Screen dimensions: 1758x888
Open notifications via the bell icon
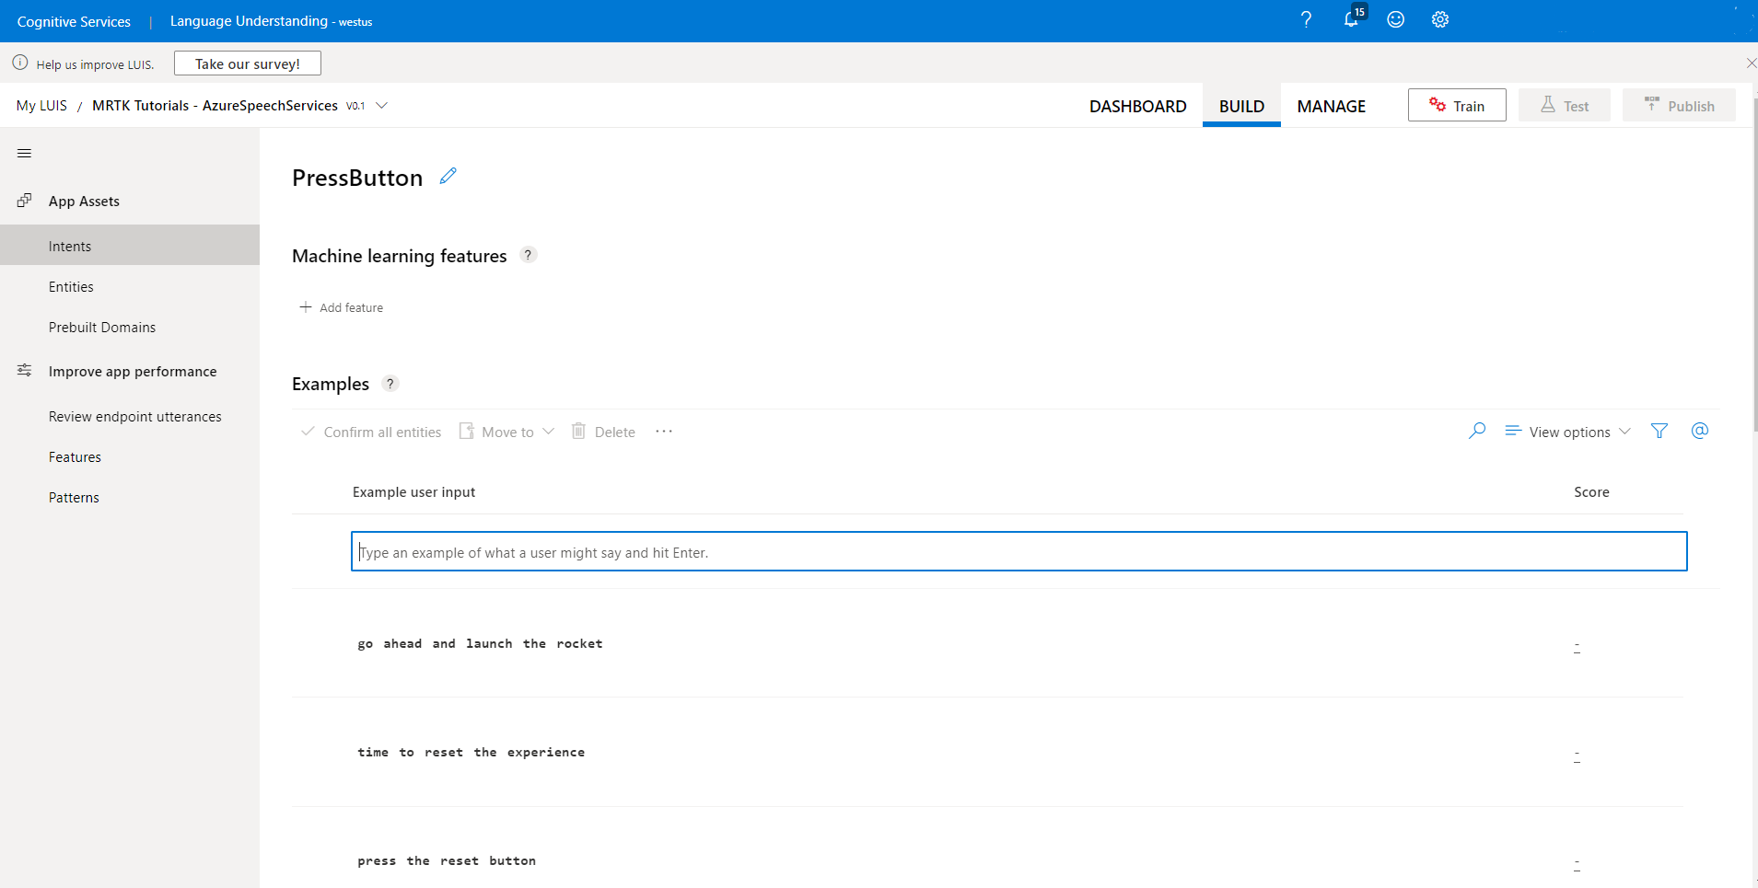pos(1351,19)
